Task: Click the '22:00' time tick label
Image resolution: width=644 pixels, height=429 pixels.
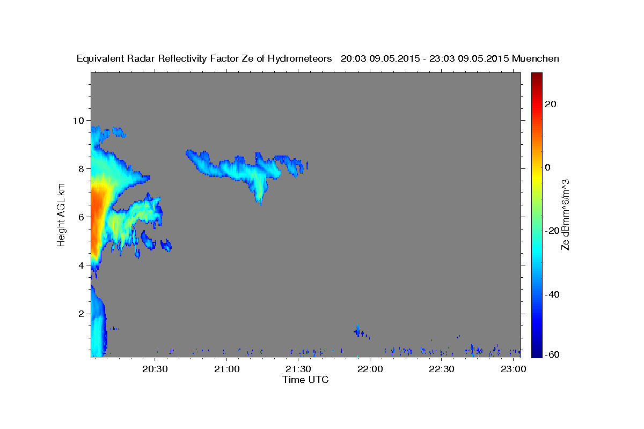Action: click(370, 369)
